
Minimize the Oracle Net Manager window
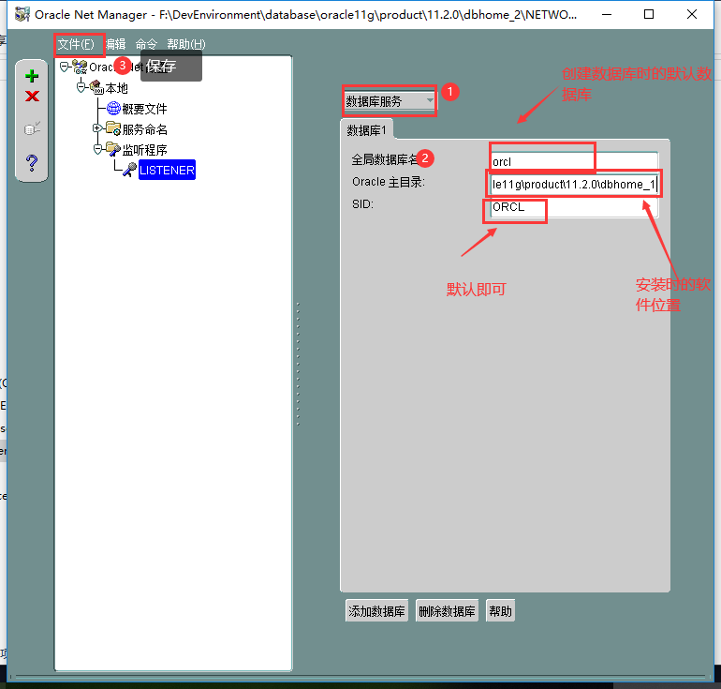(607, 14)
